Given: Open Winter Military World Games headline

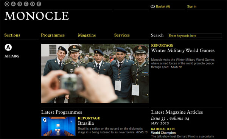Looking at the screenshot, I should coord(183,50).
